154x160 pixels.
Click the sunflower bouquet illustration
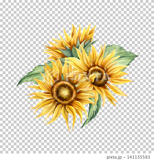click(78, 77)
